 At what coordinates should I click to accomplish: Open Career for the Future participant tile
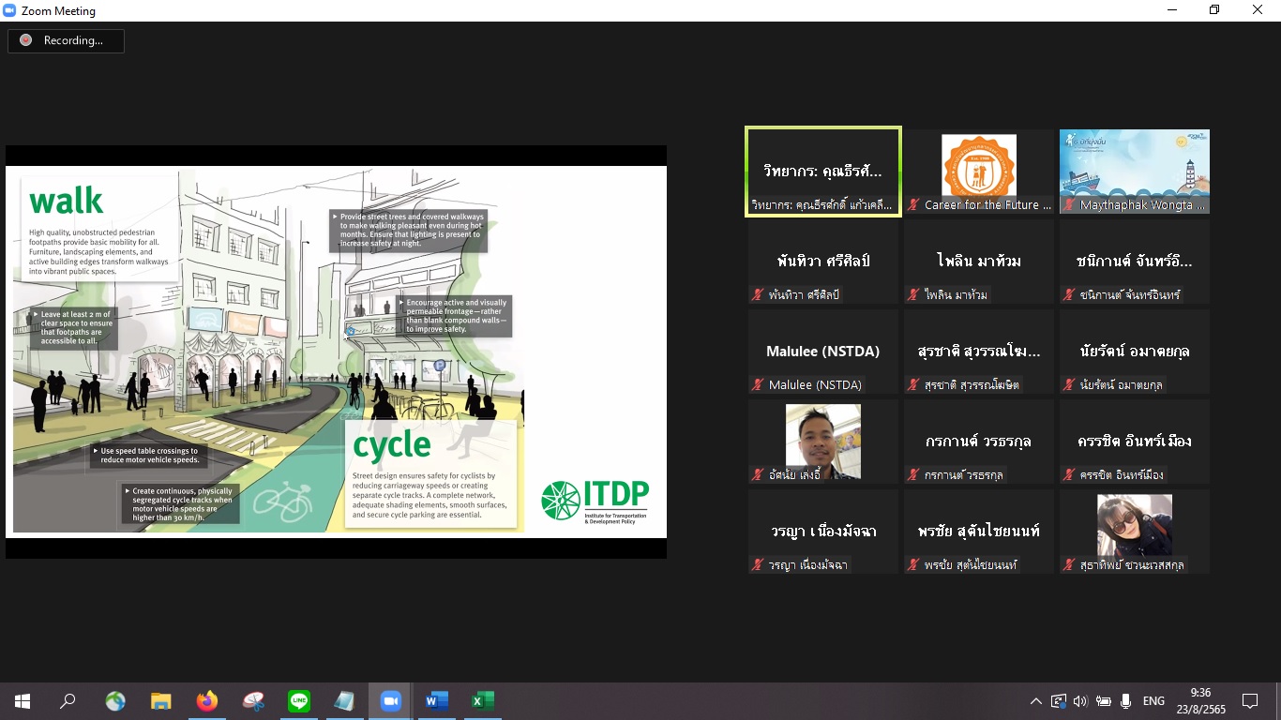pyautogui.click(x=978, y=172)
